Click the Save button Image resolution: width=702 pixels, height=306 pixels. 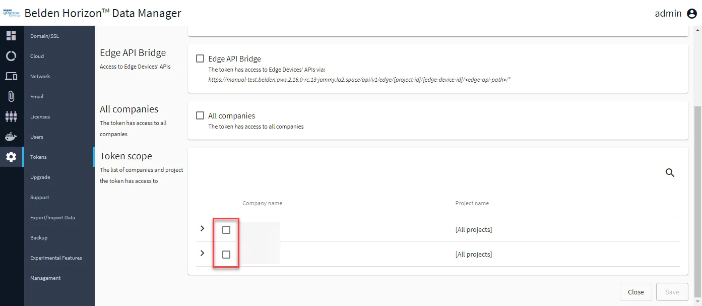672,292
